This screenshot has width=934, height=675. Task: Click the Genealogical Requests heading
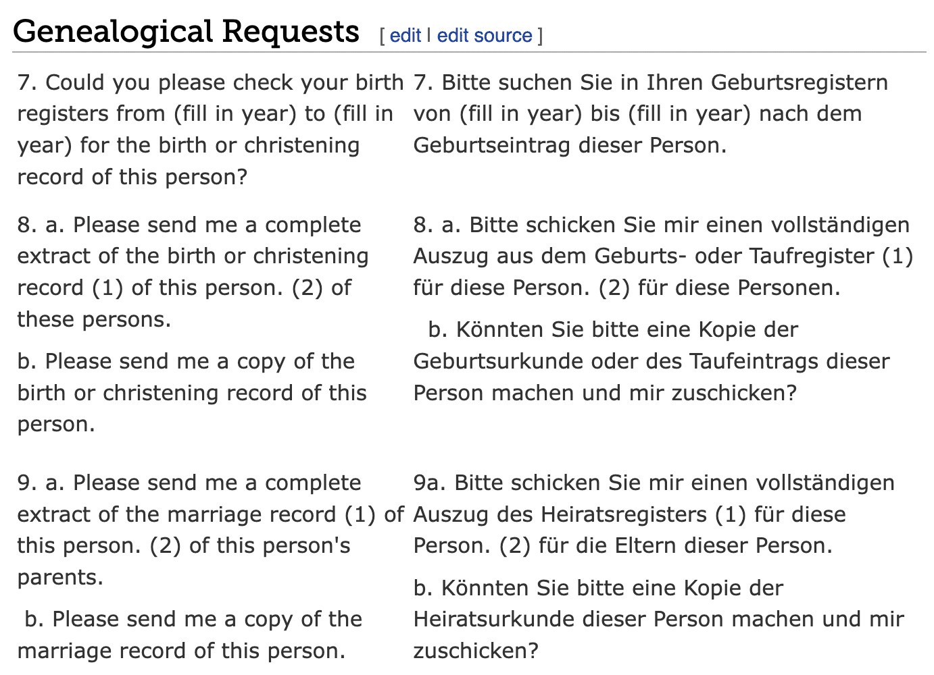186,31
